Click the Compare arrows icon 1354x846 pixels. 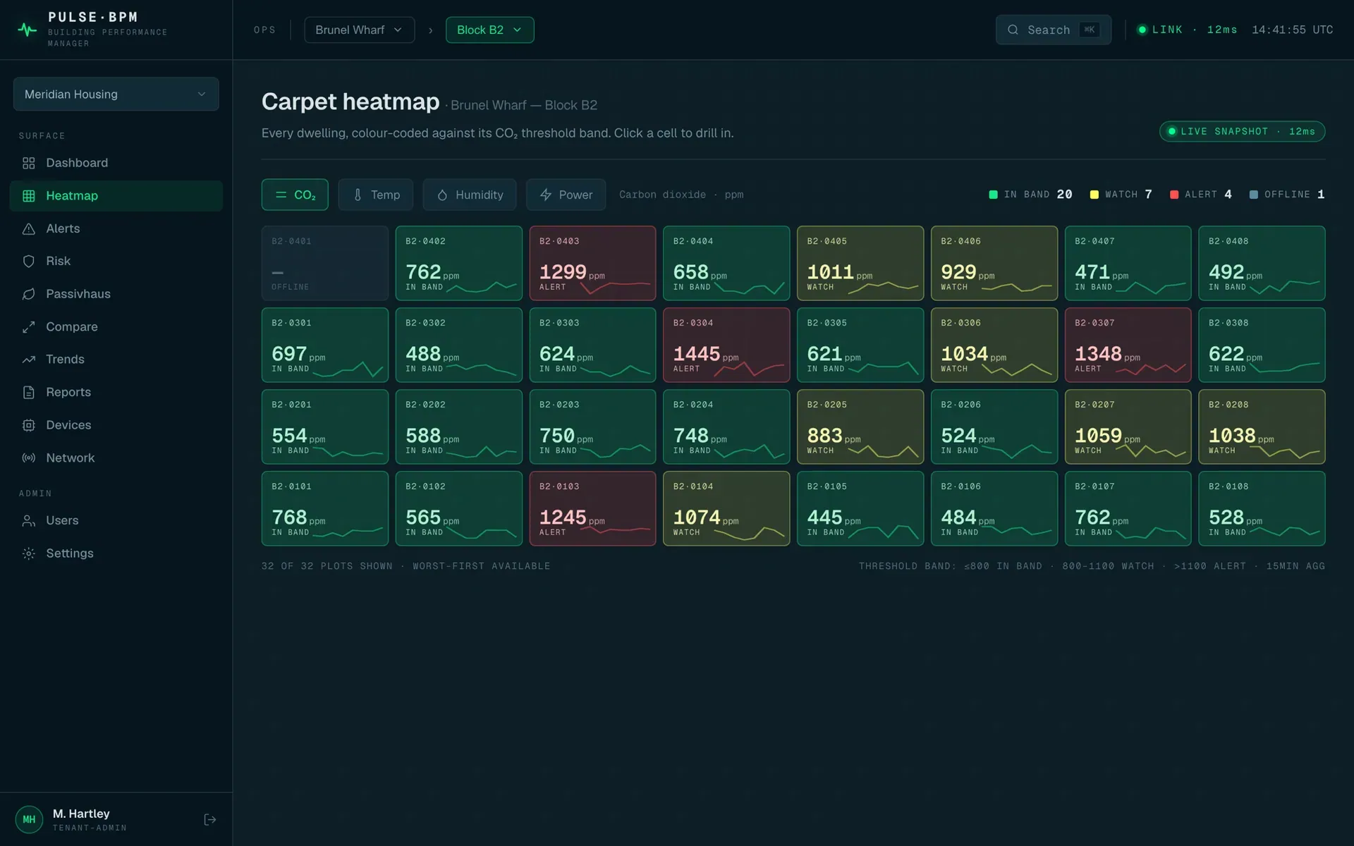[29, 327]
